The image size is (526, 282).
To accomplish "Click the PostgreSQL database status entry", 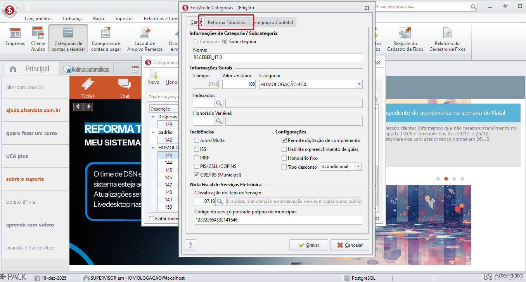I will click(x=361, y=278).
